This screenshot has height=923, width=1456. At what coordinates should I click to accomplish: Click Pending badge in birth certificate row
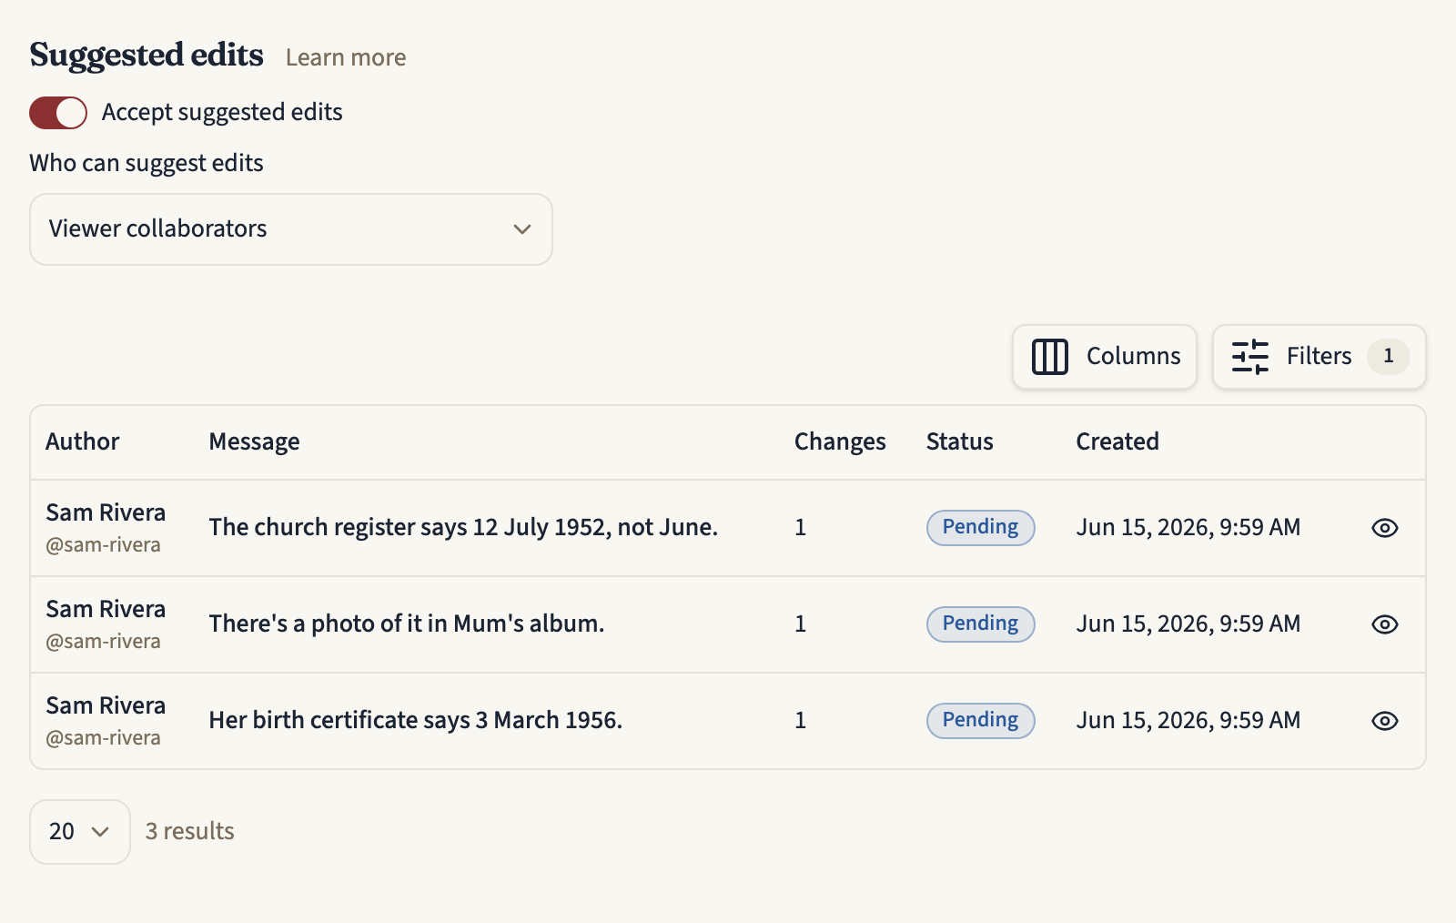(x=980, y=721)
